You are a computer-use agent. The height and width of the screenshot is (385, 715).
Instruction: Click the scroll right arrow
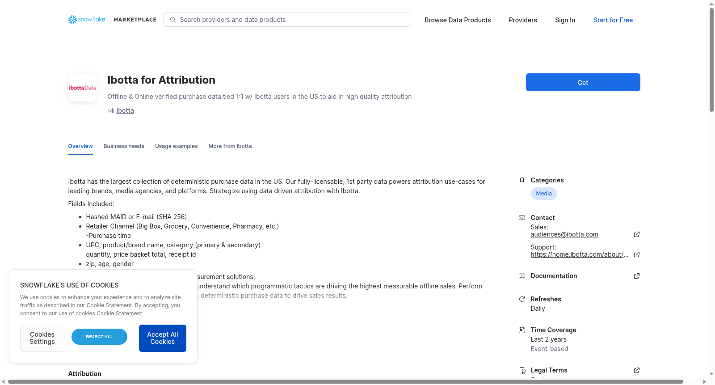[x=705, y=381]
